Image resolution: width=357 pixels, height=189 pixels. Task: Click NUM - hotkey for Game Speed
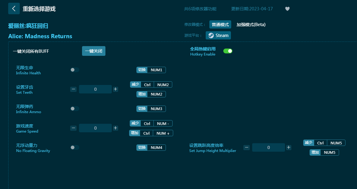tap(163, 123)
